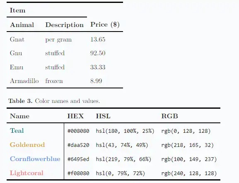This screenshot has height=183, width=239.
Task: Click the Table 3 caption text
Action: pos(54,101)
